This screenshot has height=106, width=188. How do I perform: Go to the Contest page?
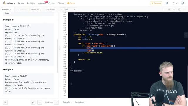52,3
